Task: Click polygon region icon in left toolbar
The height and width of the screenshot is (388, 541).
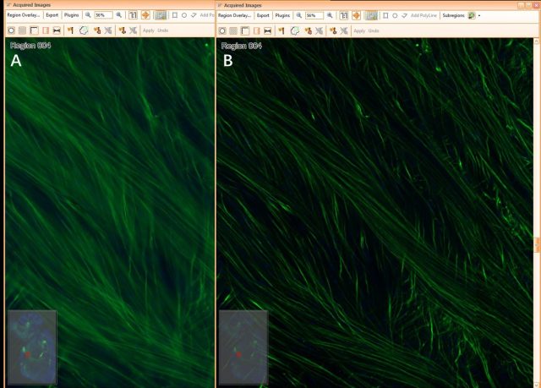Action: (84, 30)
